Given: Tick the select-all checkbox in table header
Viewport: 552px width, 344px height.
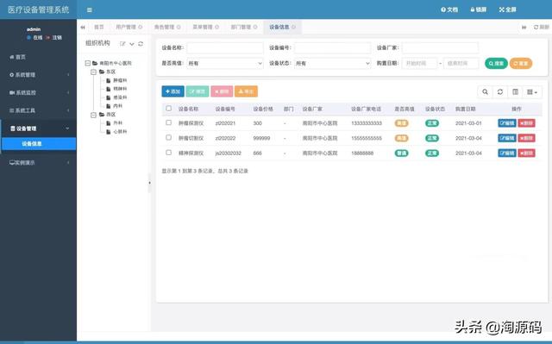Looking at the screenshot, I should click(x=169, y=109).
